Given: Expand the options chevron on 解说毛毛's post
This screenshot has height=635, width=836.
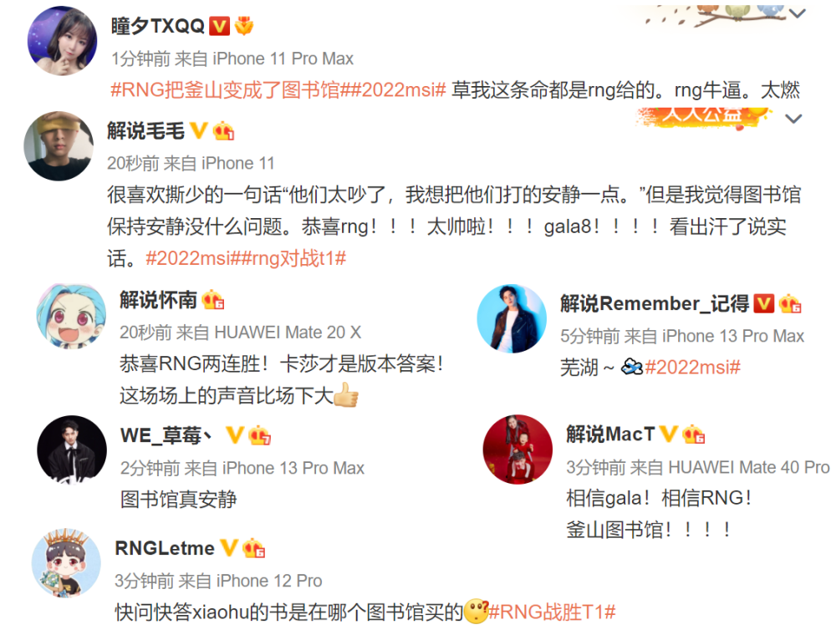Looking at the screenshot, I should point(794,119).
